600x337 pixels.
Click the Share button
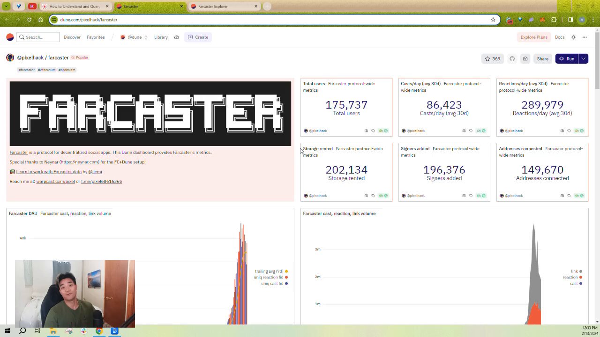[542, 59]
